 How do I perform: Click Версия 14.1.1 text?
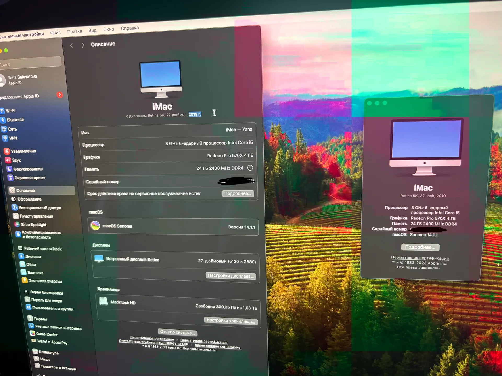pos(242,227)
